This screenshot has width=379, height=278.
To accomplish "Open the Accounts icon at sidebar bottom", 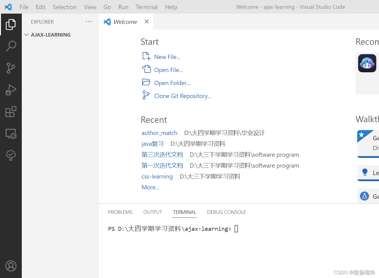I will click(x=11, y=266).
